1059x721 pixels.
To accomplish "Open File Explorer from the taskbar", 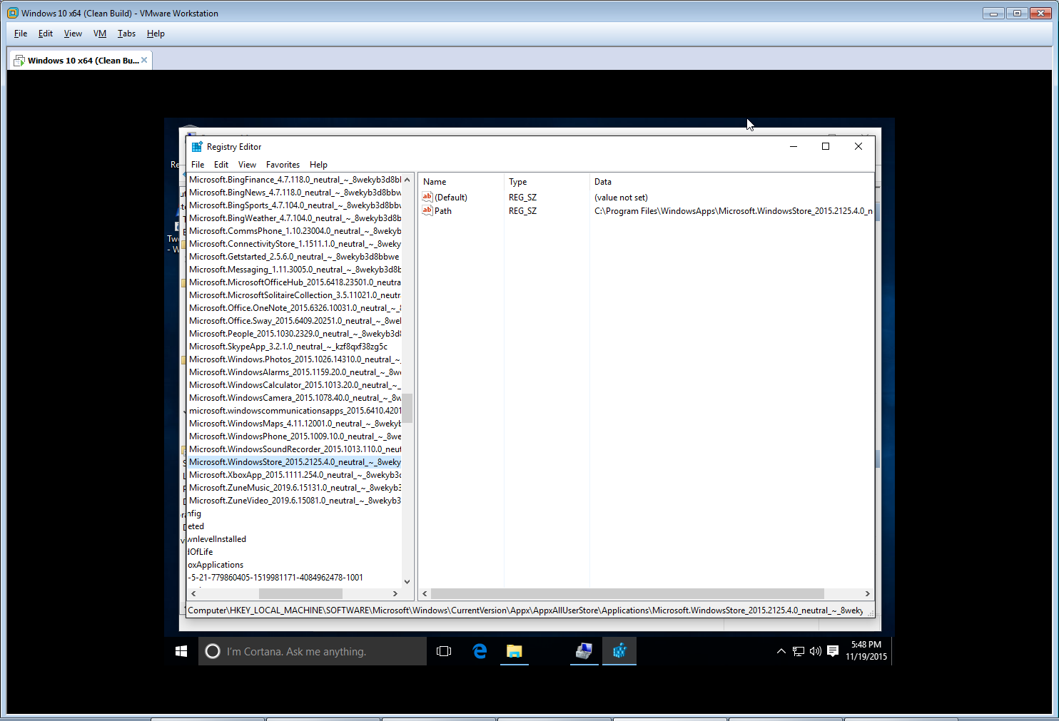I will [515, 651].
